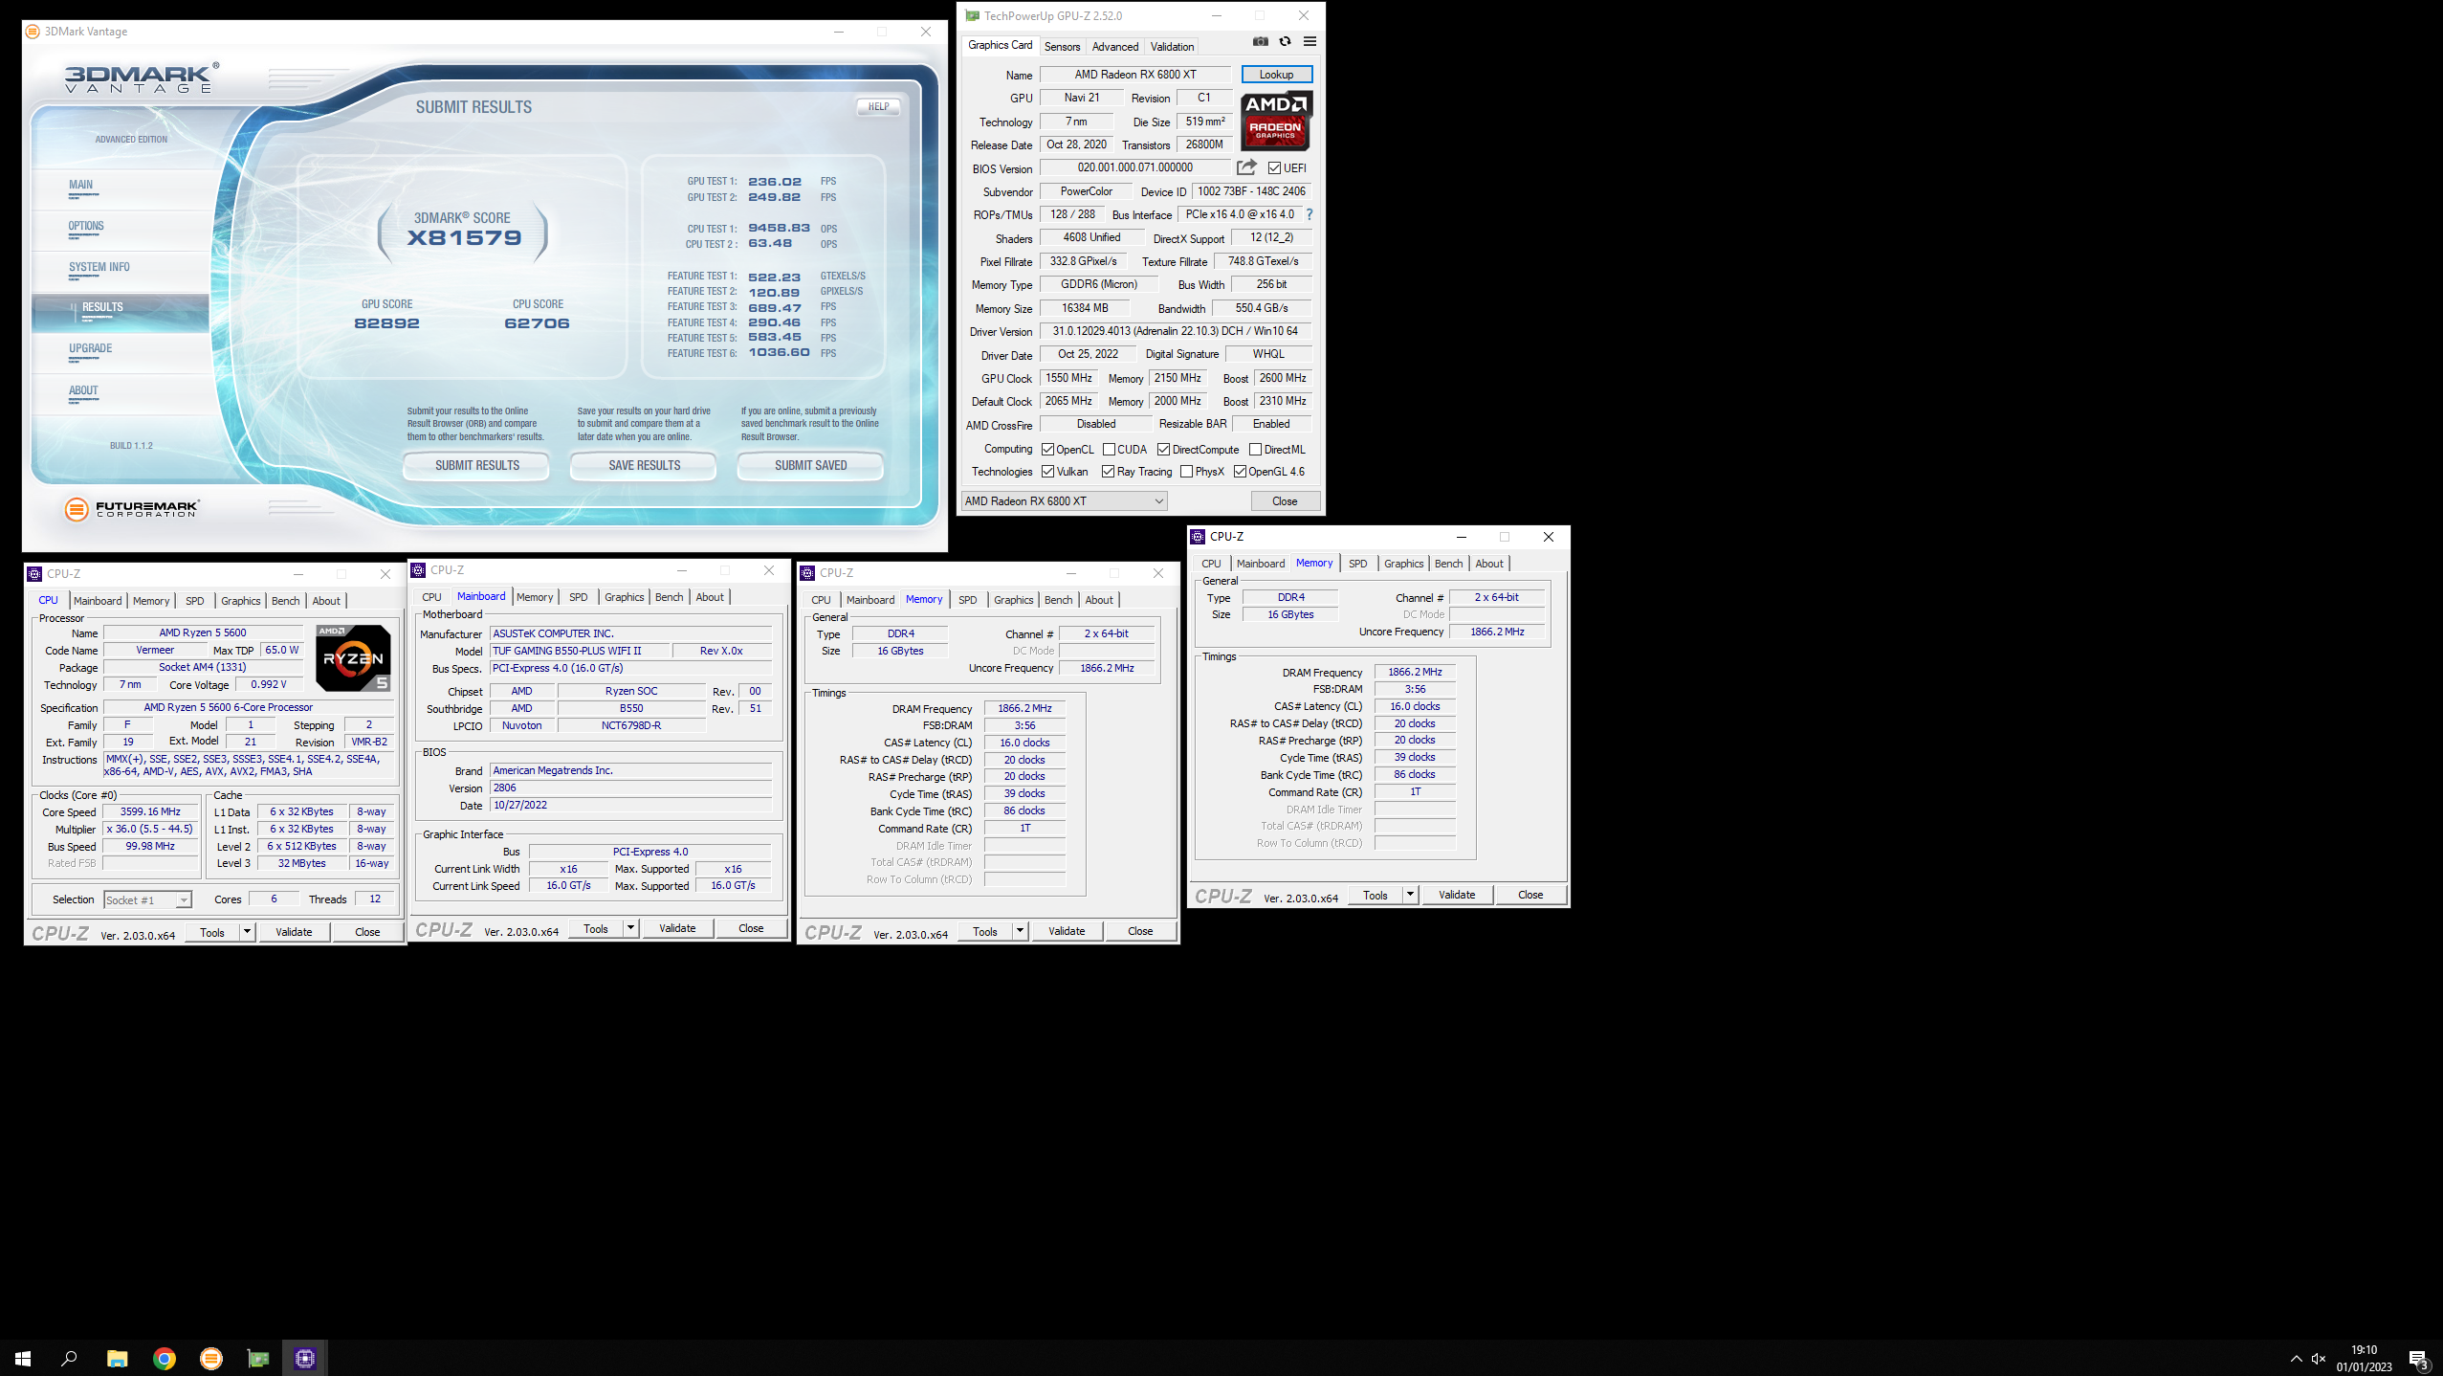Toggle the CUDA checkbox

coord(1109,450)
